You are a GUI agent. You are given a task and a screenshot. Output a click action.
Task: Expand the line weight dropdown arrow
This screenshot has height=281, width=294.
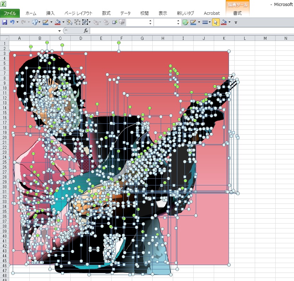pos(210,22)
